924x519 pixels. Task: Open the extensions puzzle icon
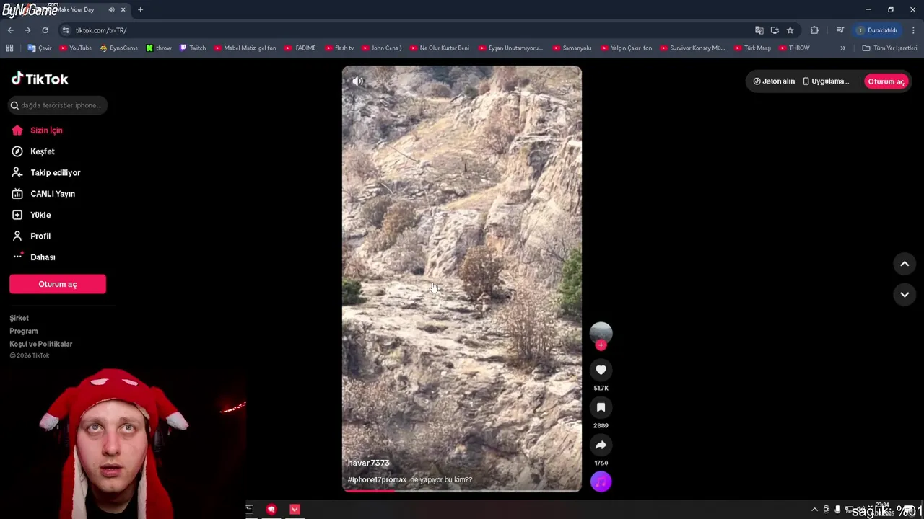click(x=814, y=30)
